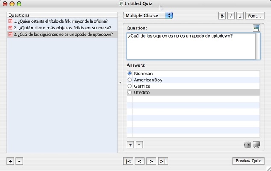The image size is (271, 171).
Task: Select question 3 about apodo de uptodown
Action: (x=62, y=34)
